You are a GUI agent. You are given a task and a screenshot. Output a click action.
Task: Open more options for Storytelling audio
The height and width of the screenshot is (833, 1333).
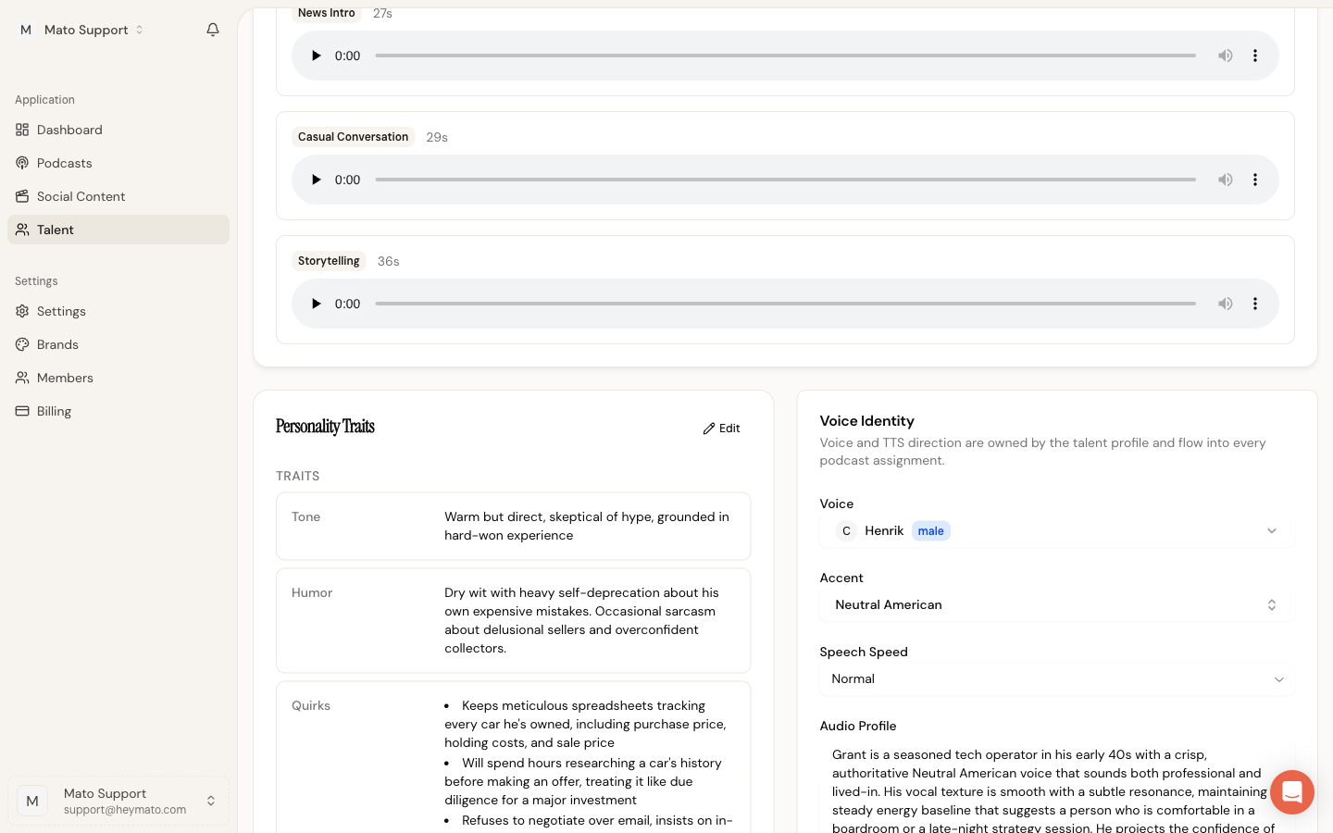coord(1255,304)
